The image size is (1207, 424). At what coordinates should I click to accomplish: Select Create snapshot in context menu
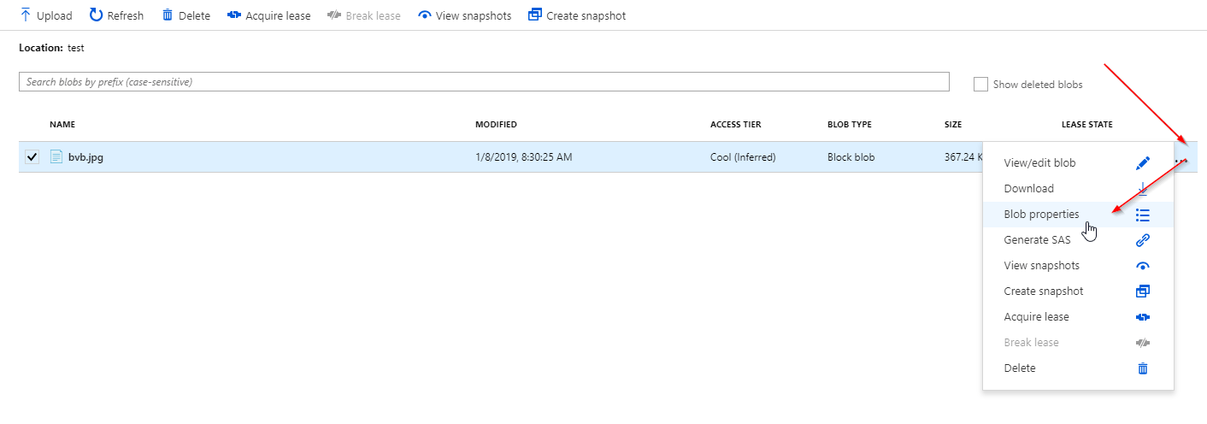tap(1043, 291)
